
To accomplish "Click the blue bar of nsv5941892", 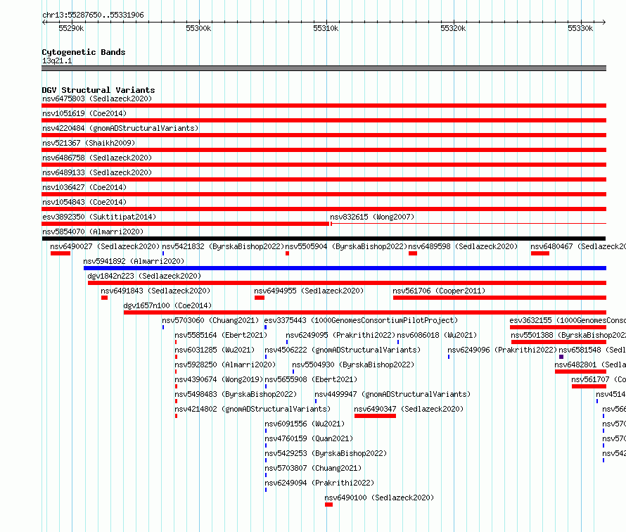I will 345,268.
